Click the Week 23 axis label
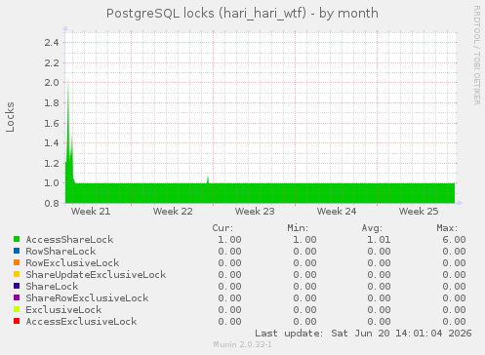 pos(255,212)
